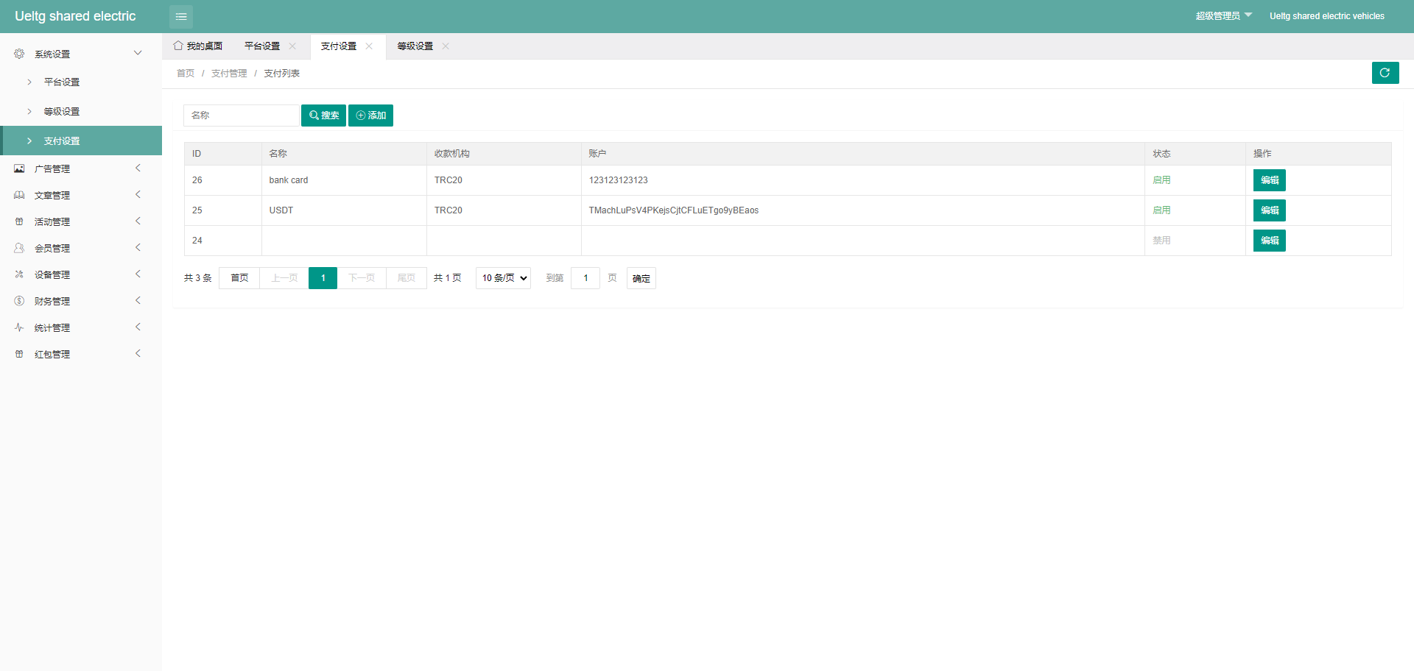Viewport: 1414px width, 671px height.
Task: Focus the 名称 search input field
Action: point(241,116)
